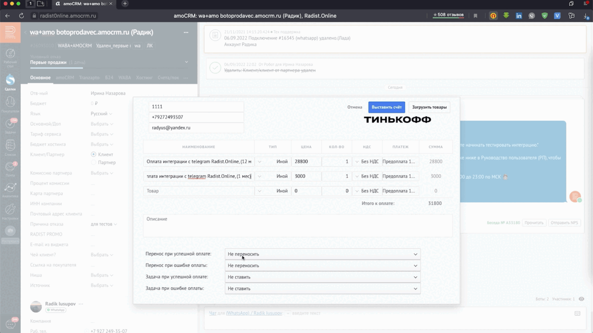The height and width of the screenshot is (333, 593).
Task: Open Рабочий стол in the left sidebar
Action: tap(10, 57)
